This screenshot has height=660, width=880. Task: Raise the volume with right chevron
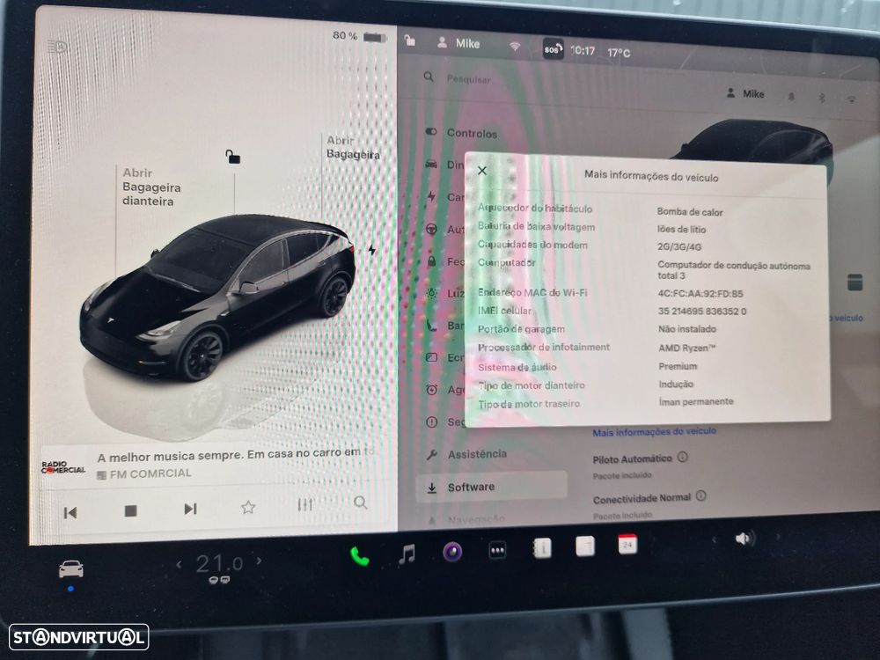(x=779, y=537)
